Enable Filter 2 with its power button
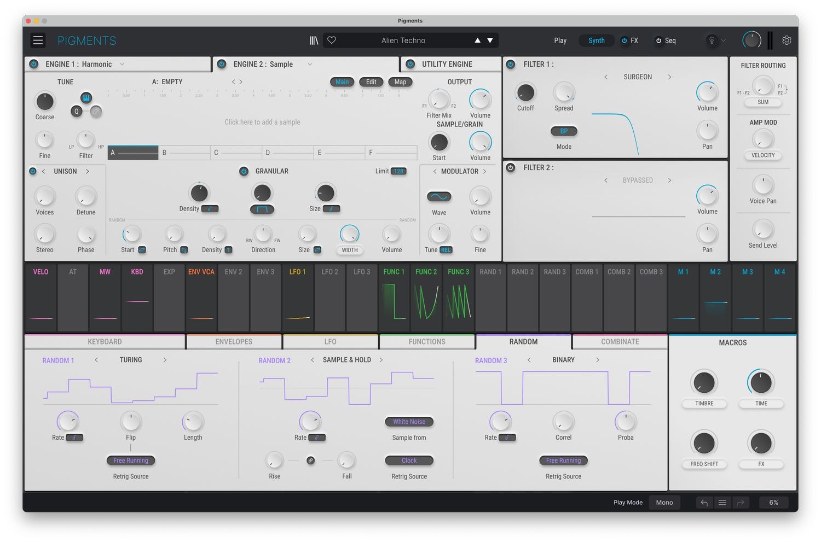The image size is (821, 542). pyautogui.click(x=511, y=168)
